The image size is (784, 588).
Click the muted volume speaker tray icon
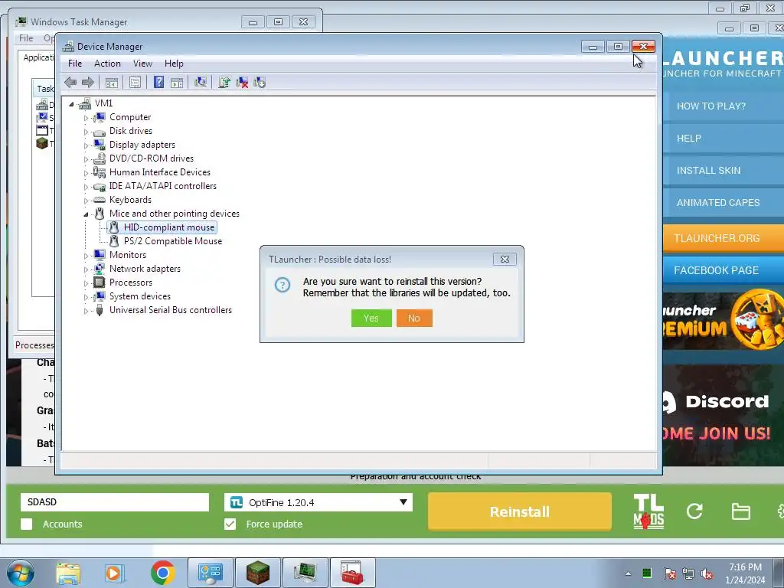click(707, 573)
